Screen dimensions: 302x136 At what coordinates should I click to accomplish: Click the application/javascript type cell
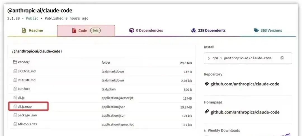click(117, 98)
